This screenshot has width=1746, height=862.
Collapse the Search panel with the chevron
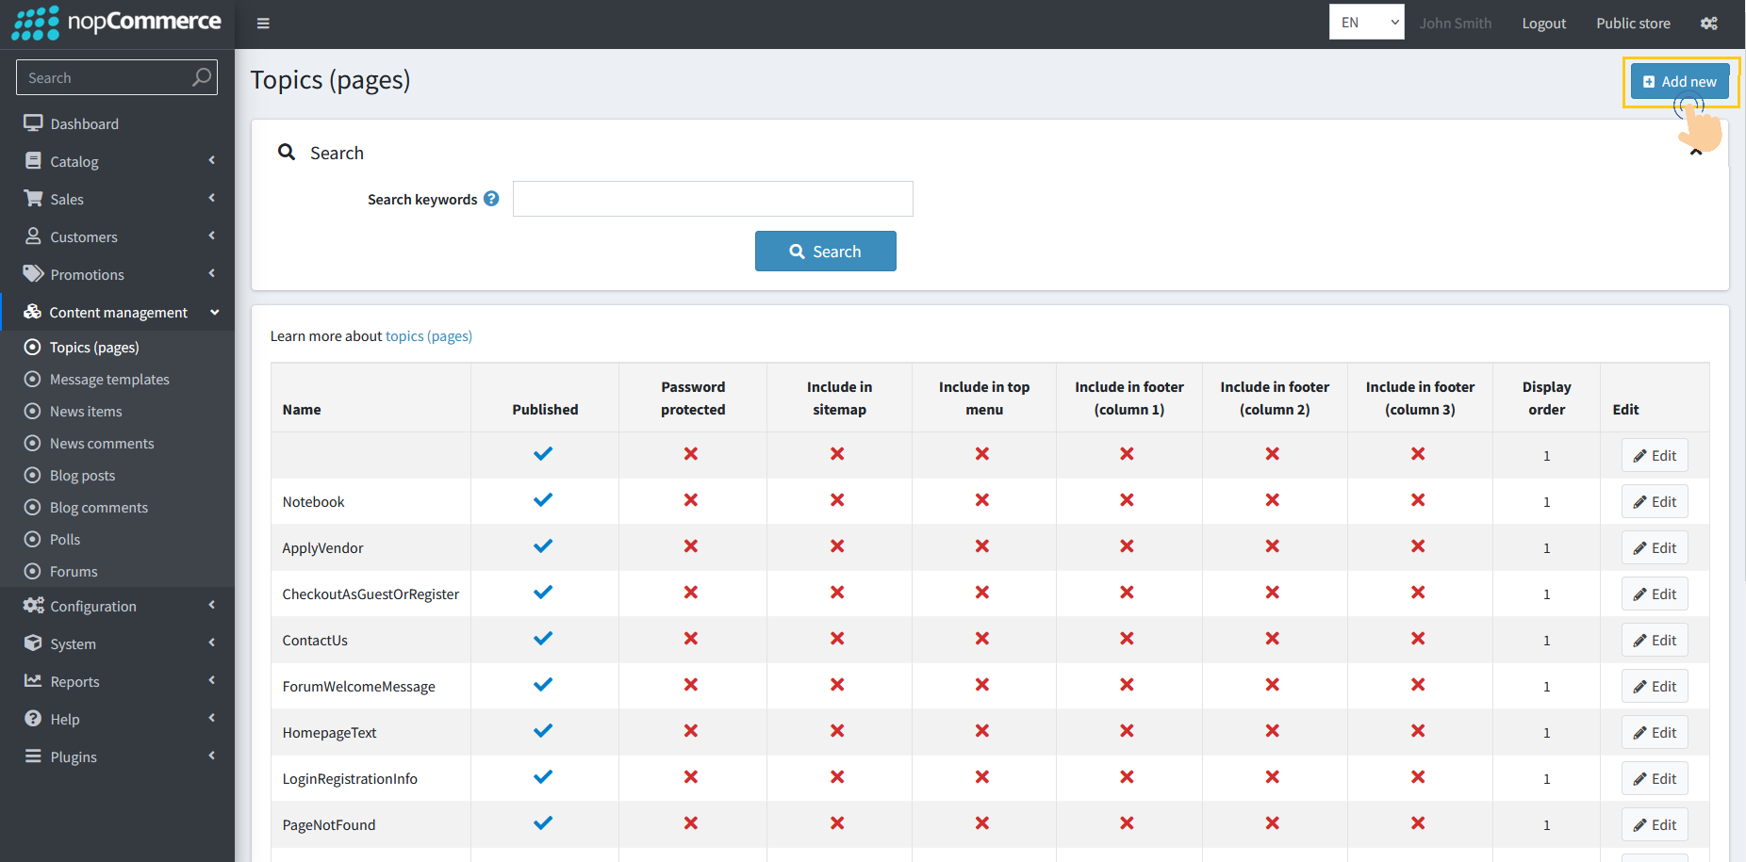(1696, 151)
